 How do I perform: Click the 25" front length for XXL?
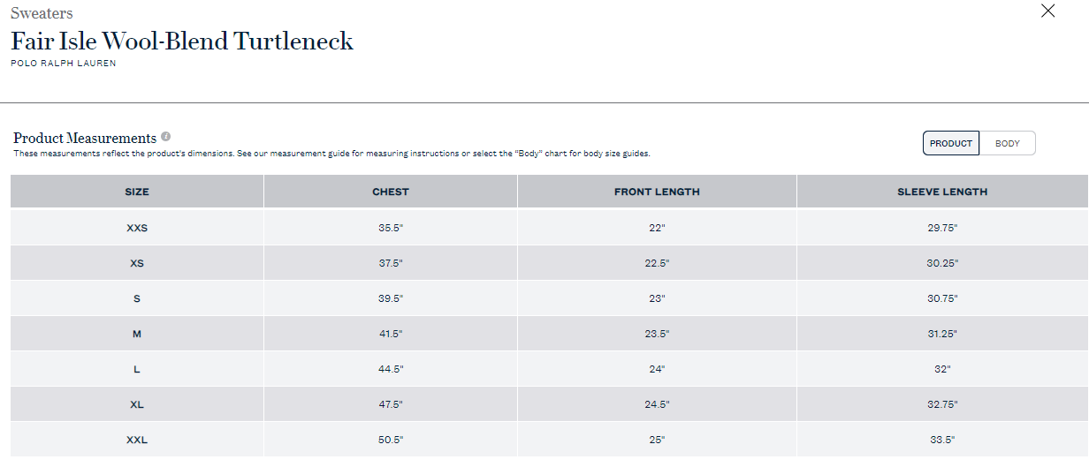[657, 440]
